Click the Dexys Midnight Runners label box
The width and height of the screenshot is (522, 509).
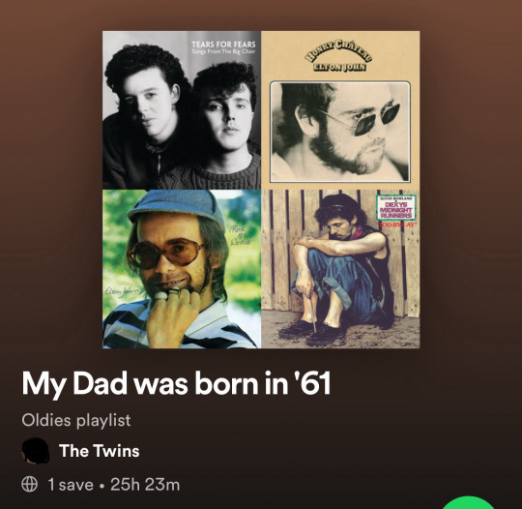tap(395, 208)
